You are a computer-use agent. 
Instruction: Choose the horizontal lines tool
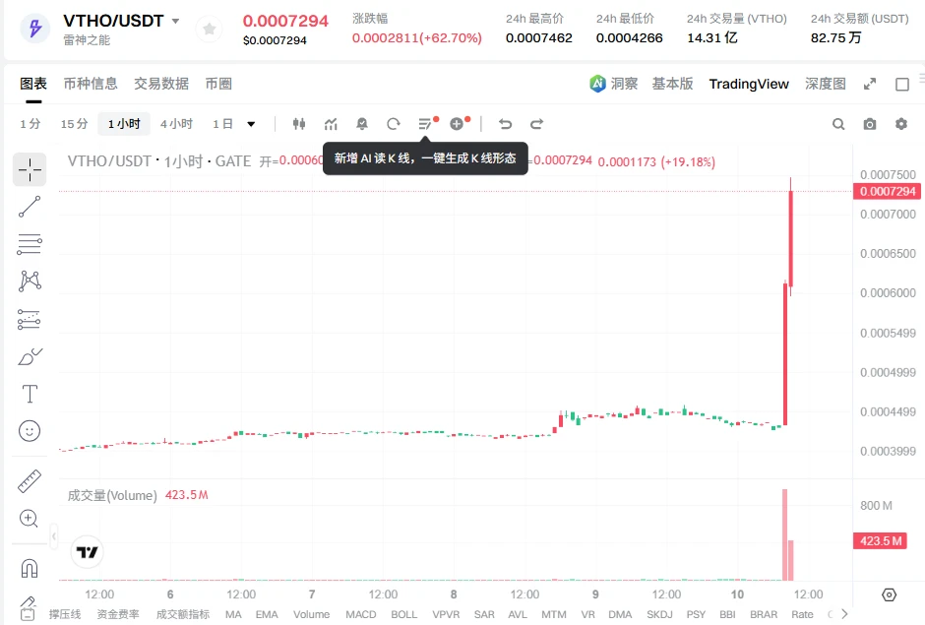(30, 244)
